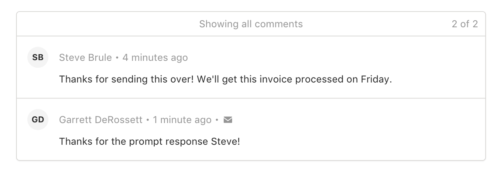
Task: Click the GD avatar circle
Action: 37,120
